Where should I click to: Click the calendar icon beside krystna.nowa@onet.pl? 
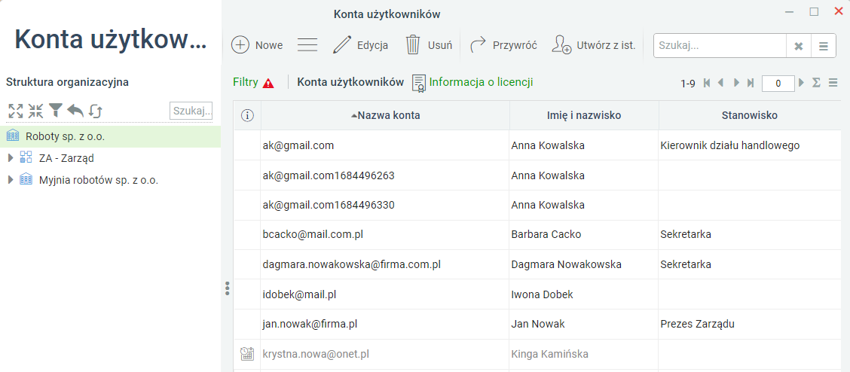click(246, 354)
